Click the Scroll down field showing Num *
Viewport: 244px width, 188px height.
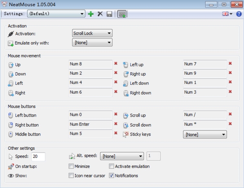(x=205, y=125)
